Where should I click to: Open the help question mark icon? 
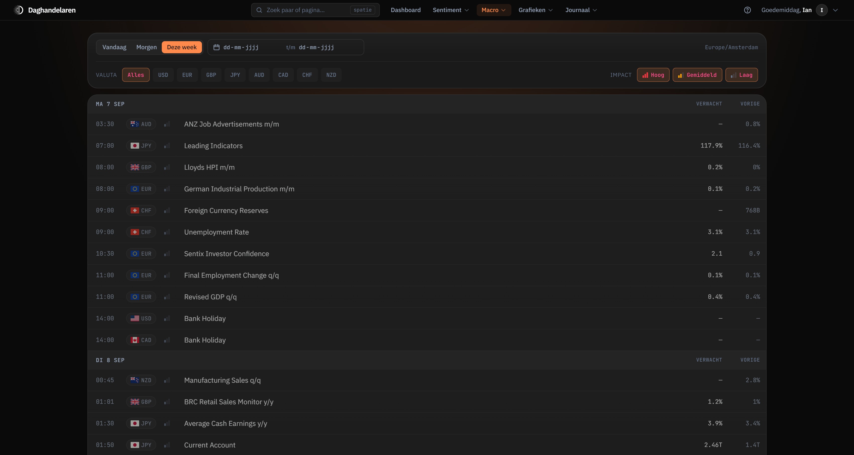[747, 10]
